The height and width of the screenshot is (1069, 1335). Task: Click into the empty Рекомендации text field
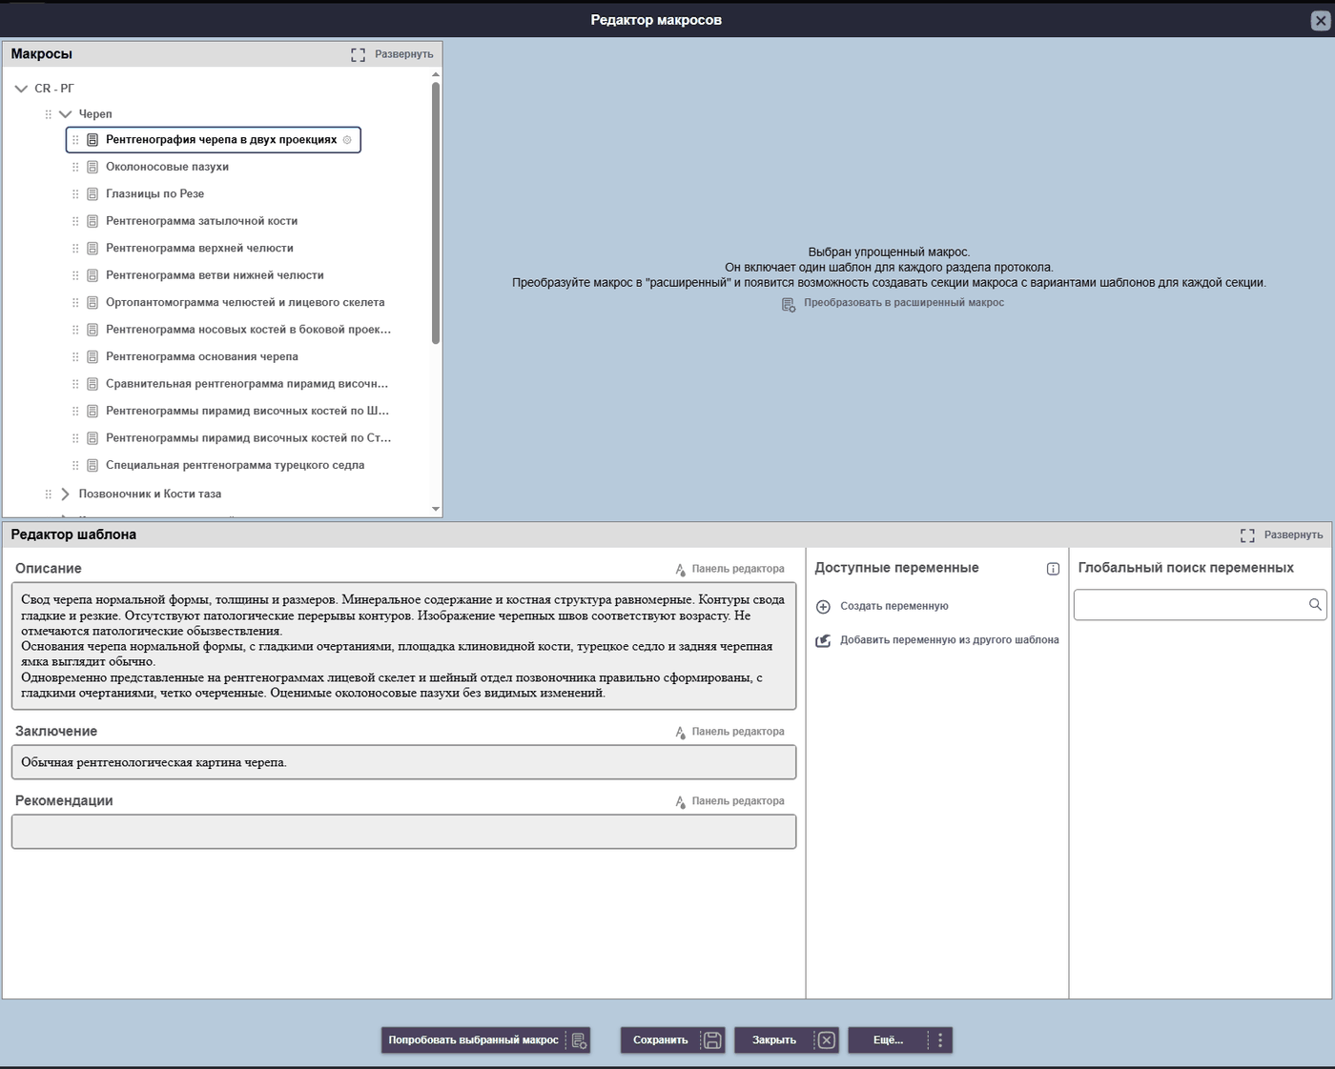[x=403, y=832]
